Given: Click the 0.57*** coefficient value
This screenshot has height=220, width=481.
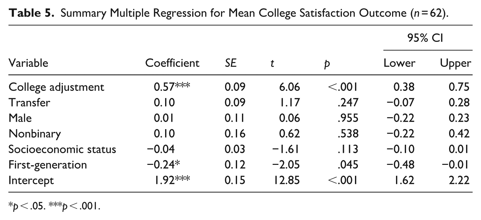Looking at the screenshot, I should click(172, 87).
